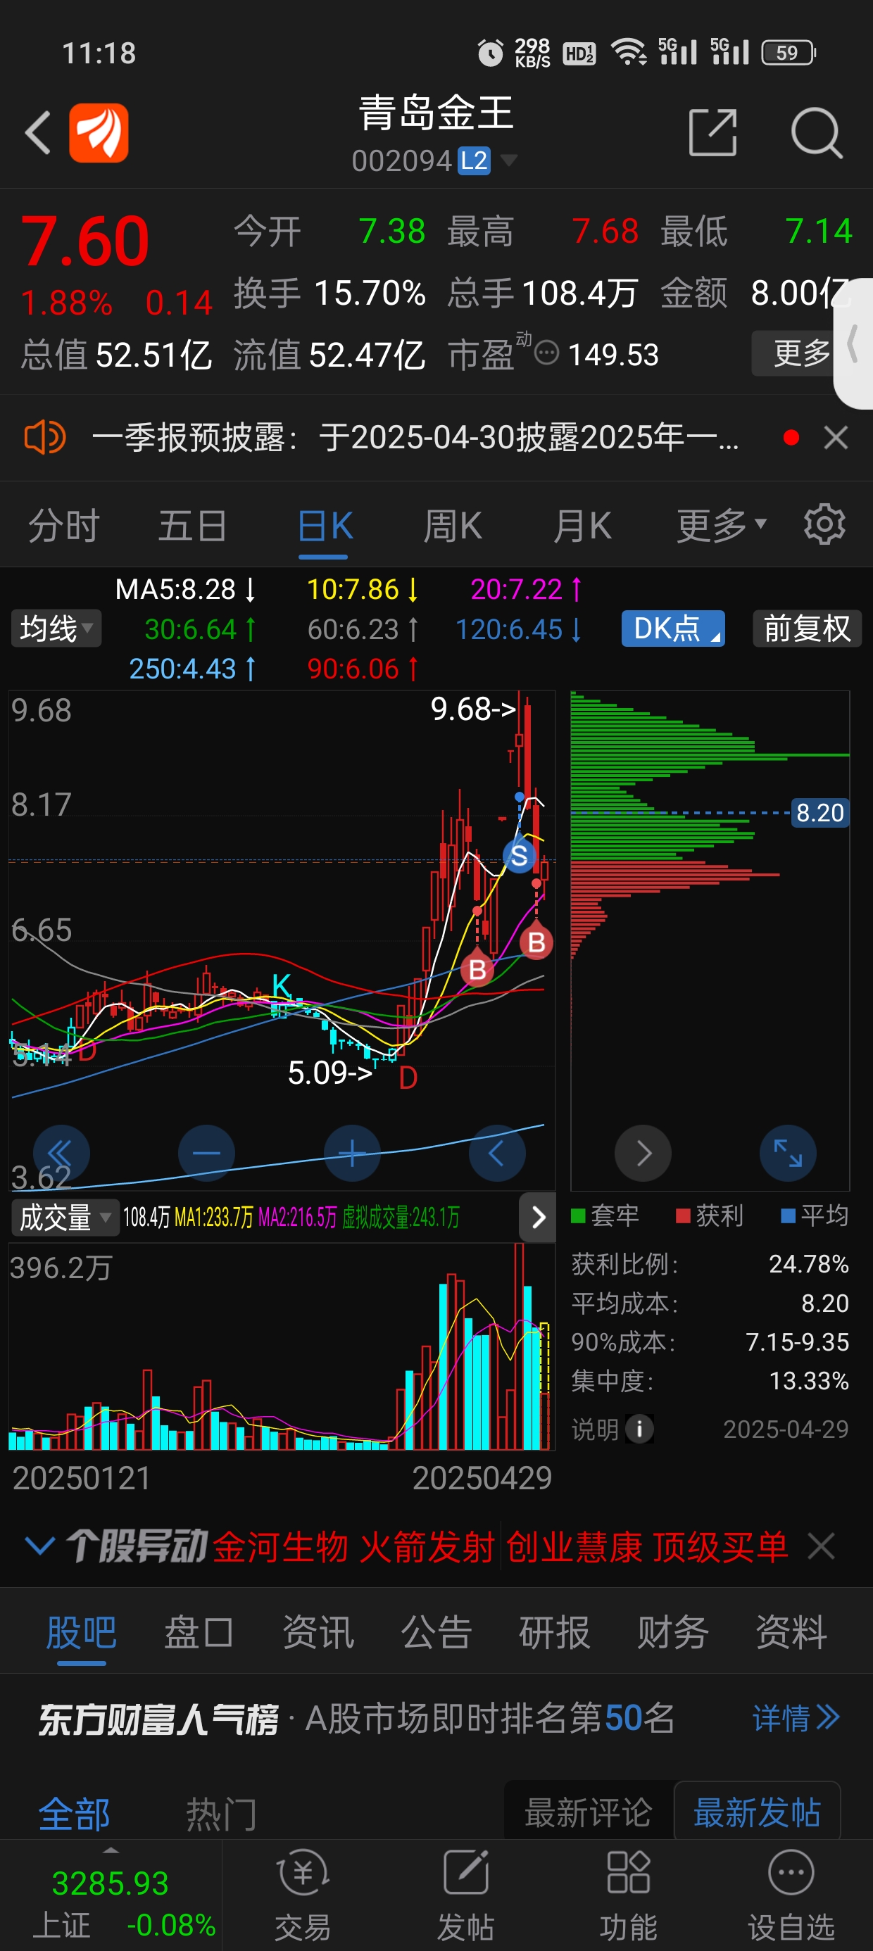Screen dimensions: 873x1951
Task: Switch to the 分时 tab
Action: point(63,525)
